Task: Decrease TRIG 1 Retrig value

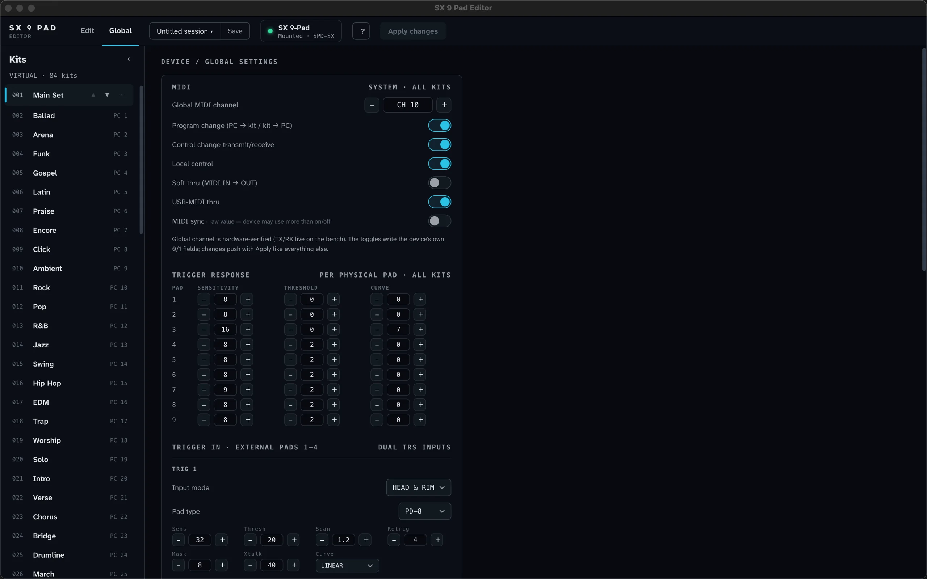Action: coord(394,540)
